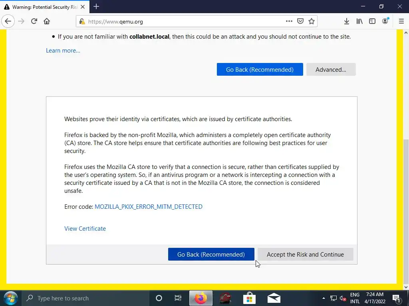The image size is (409, 306).
Task: Open Mail app from taskbar
Action: [274, 298]
